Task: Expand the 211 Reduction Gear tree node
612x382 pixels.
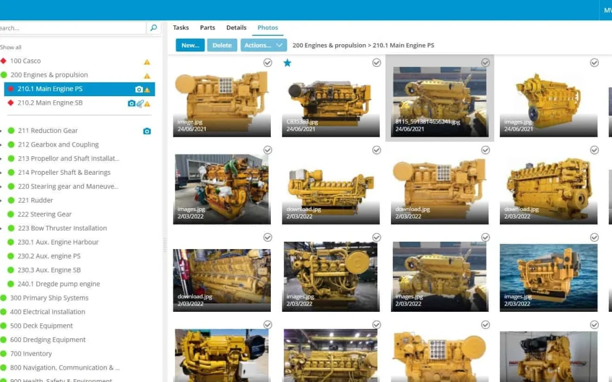Action: click(x=2, y=131)
